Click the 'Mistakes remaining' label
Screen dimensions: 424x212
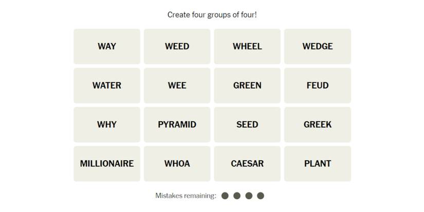pyautogui.click(x=186, y=196)
